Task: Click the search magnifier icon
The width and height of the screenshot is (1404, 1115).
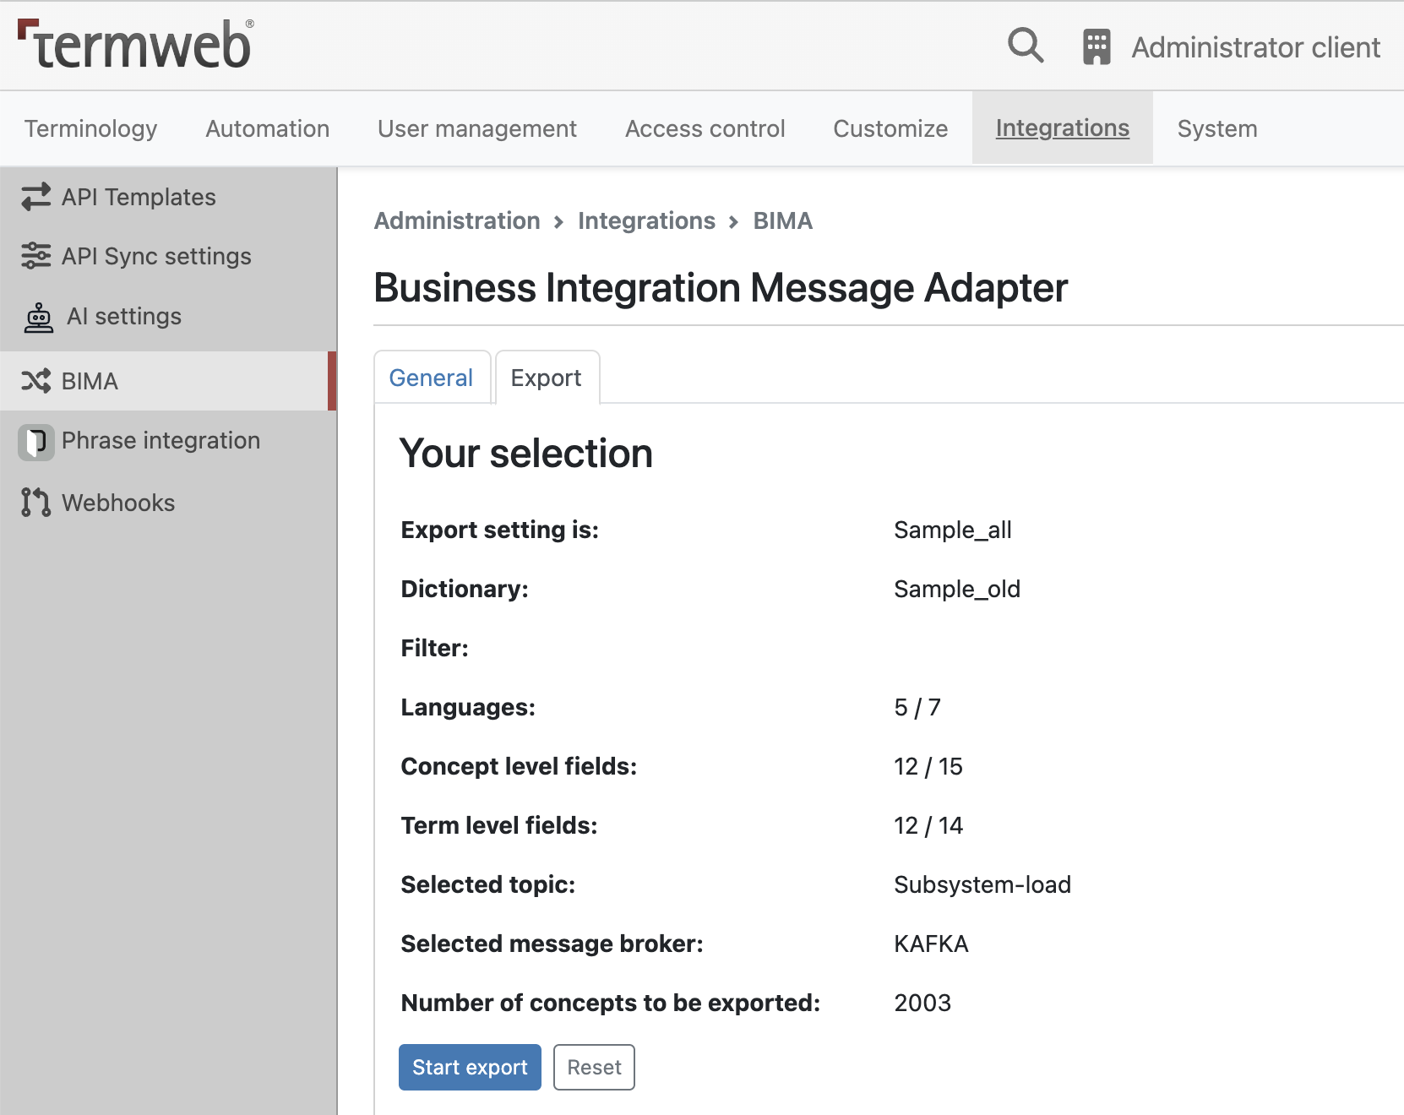Action: (1026, 46)
